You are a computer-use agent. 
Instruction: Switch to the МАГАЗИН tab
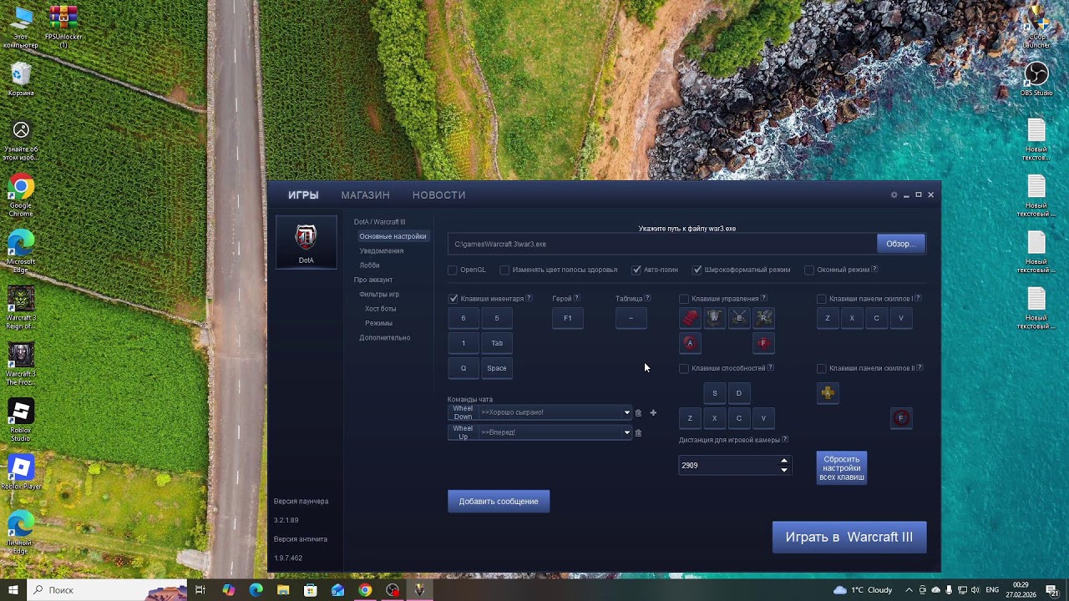tap(365, 195)
